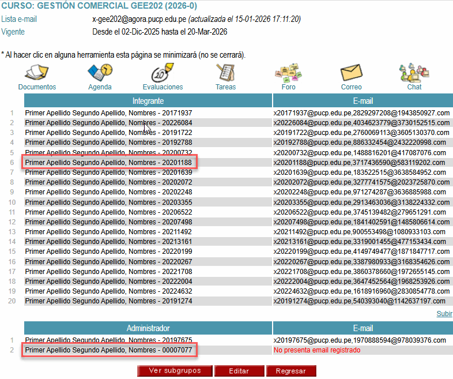Click the Subir link
Screen dimensions: 453x379
pyautogui.click(x=444, y=314)
